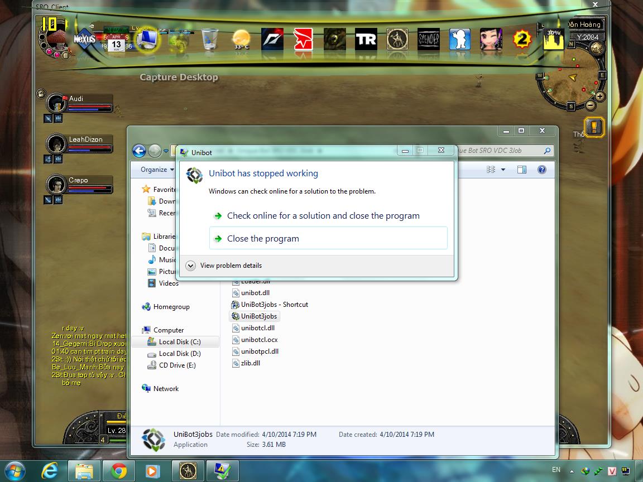Show hidden tray icons arrow
Image resolution: width=643 pixels, height=482 pixels.
[572, 471]
